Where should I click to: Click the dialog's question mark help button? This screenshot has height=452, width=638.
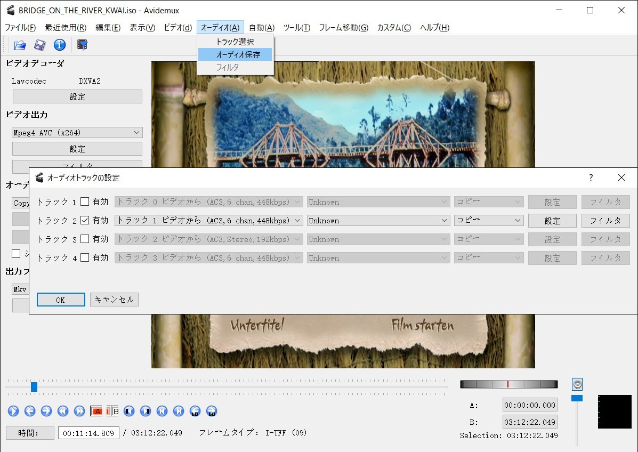(x=591, y=177)
